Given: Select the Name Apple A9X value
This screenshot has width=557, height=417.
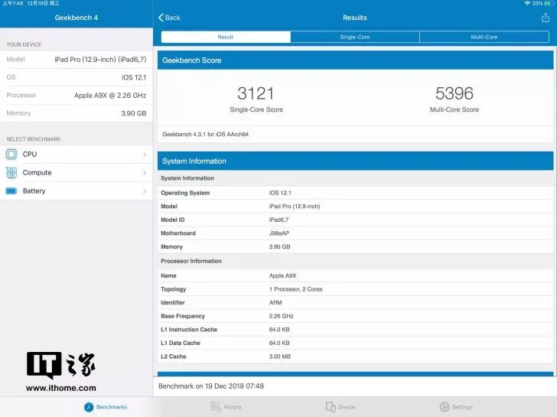Looking at the screenshot, I should [x=282, y=275].
